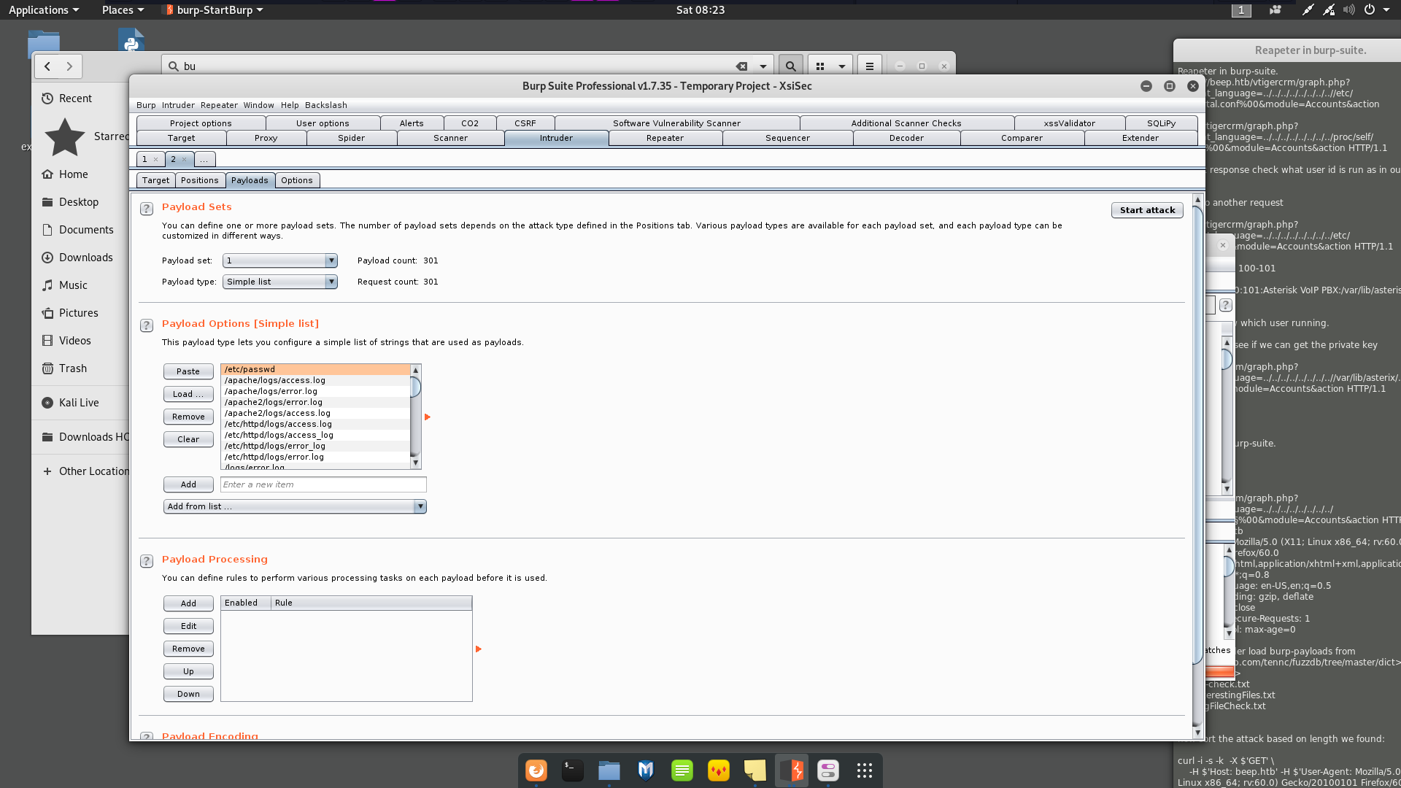The height and width of the screenshot is (788, 1401).
Task: Close Intruder attack tab 2
Action: [x=184, y=159]
